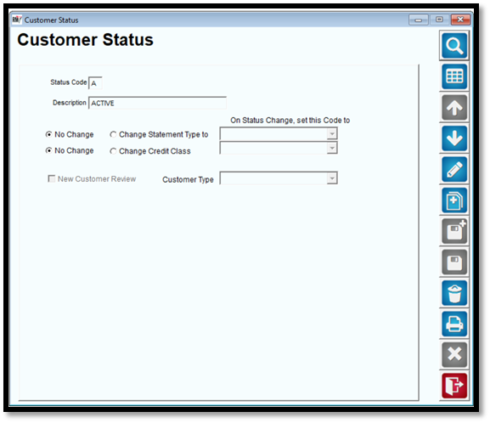Click the red exit door icon
This screenshot has height=423, width=490.
[454, 386]
